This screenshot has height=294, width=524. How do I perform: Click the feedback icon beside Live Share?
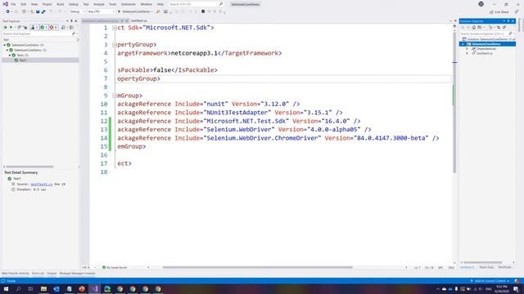pyautogui.click(x=517, y=12)
